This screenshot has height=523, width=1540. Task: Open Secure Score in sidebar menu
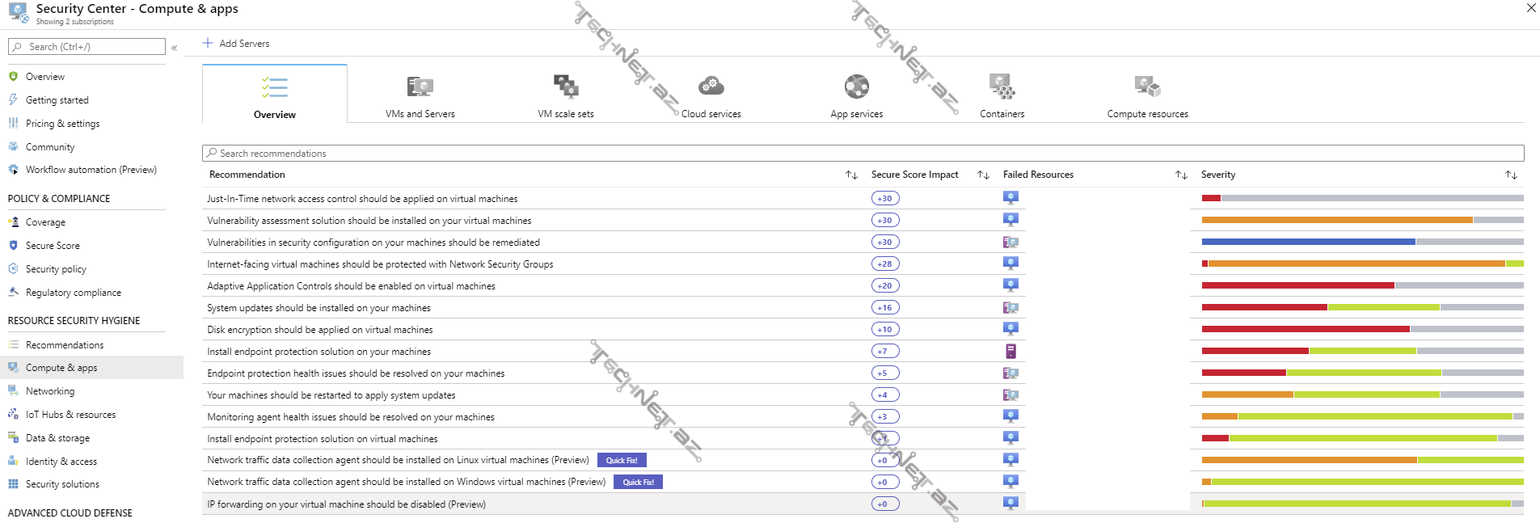(53, 246)
